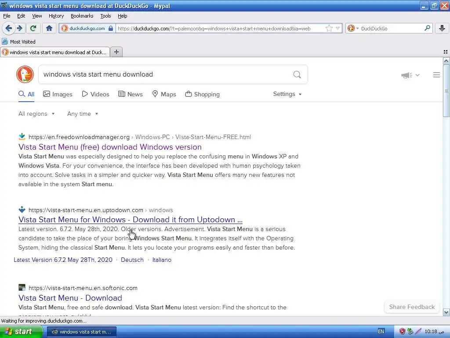Open the search engine selector dropdown
The image size is (450, 338).
click(x=353, y=28)
